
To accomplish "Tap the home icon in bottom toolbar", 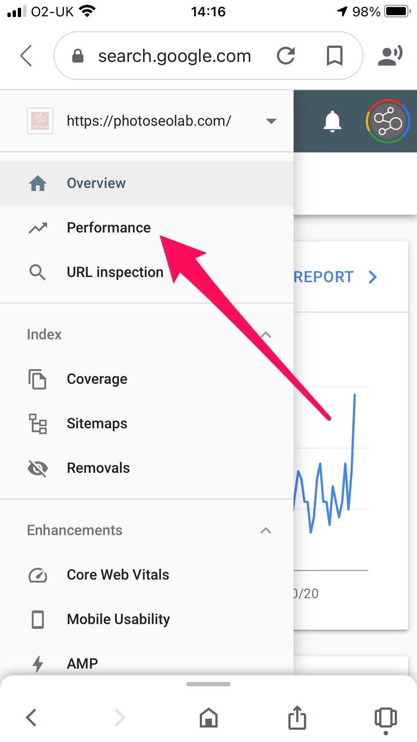I will 209,718.
